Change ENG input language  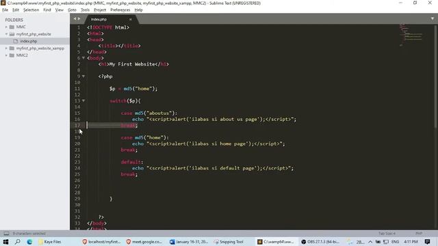click(x=395, y=242)
